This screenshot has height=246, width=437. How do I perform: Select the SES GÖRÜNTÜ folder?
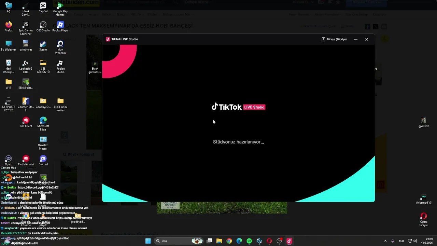43,67
